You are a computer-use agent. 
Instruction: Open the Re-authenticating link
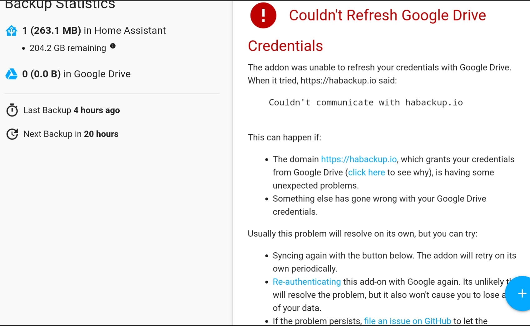coord(307,282)
